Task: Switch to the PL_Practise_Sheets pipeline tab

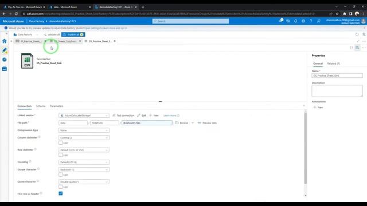Action: [x=29, y=41]
